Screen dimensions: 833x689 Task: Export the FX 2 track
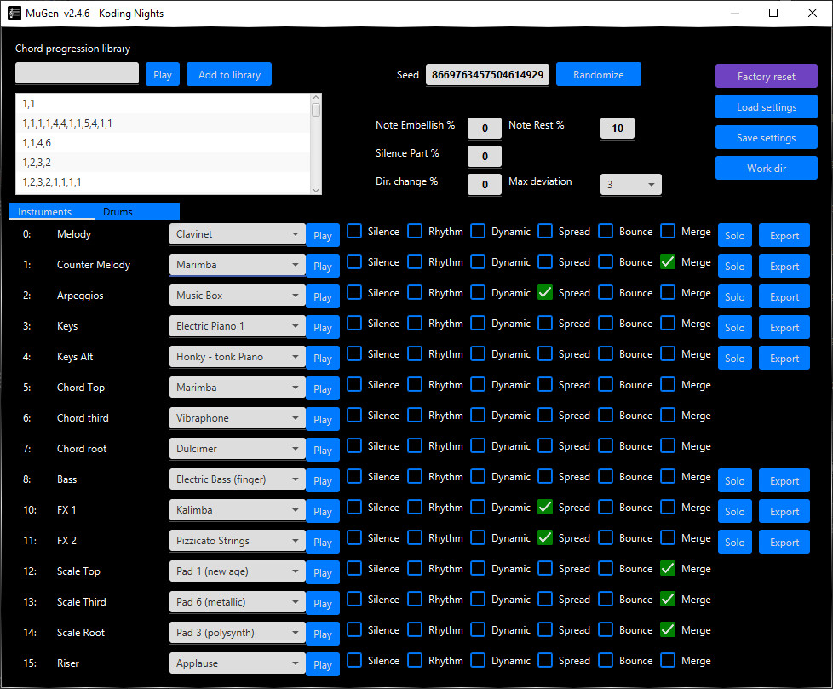point(784,541)
